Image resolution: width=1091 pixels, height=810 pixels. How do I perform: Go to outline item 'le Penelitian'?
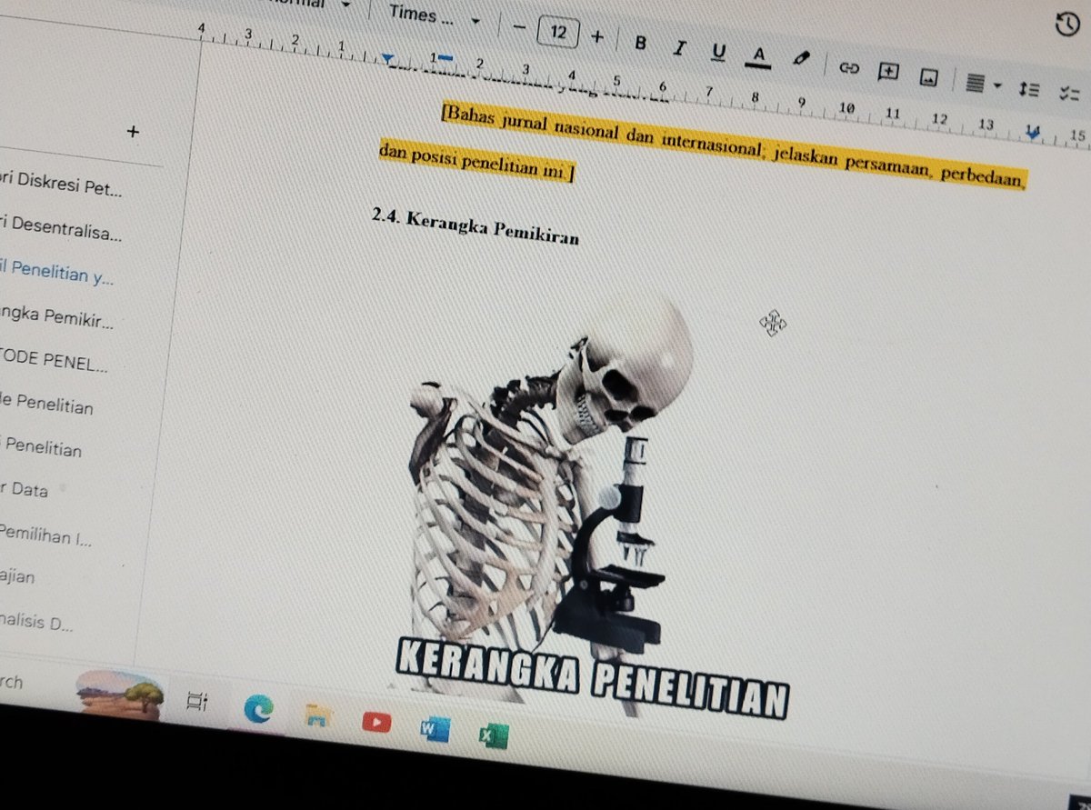point(46,405)
